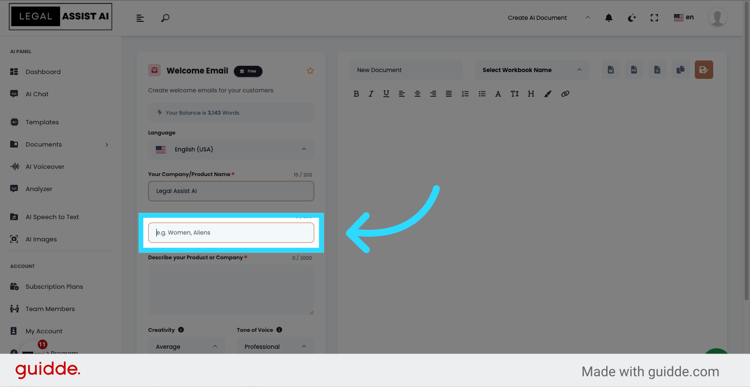Export document as PDF
This screenshot has width=750, height=387.
[634, 70]
